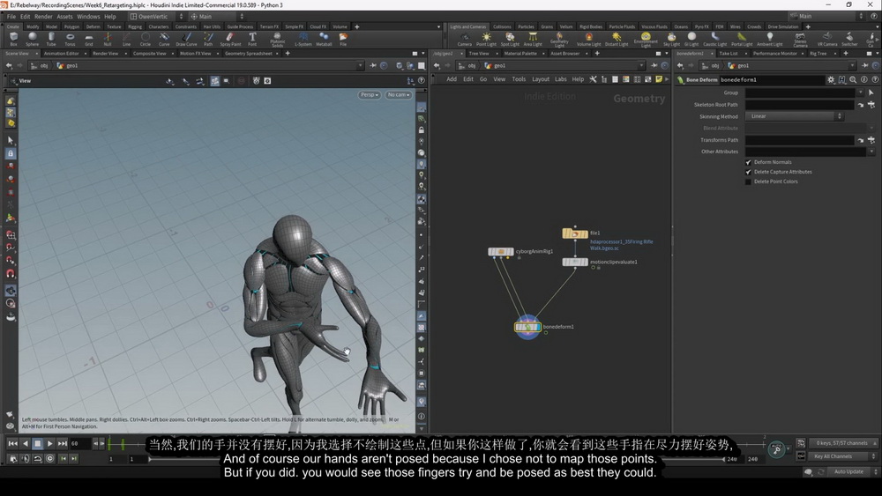Select the bonedeform1 node
Viewport: 882px width, 496px height.
[527, 327]
